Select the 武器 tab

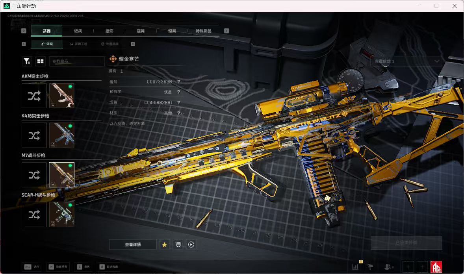coord(46,31)
